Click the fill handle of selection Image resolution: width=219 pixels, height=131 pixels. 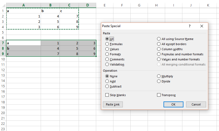(x=96, y=56)
